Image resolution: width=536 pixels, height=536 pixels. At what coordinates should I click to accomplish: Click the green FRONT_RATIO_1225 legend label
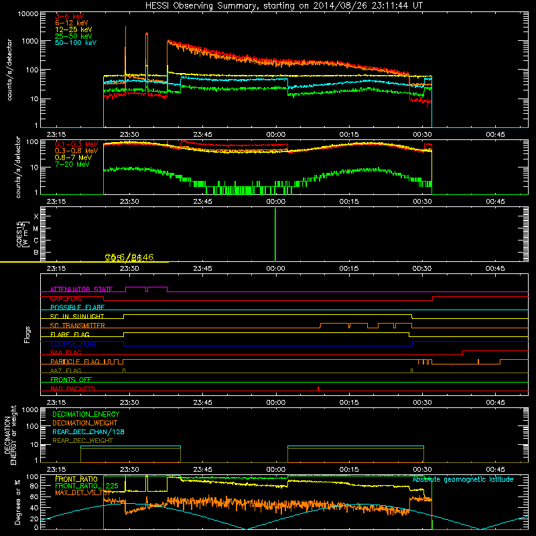[x=86, y=486]
